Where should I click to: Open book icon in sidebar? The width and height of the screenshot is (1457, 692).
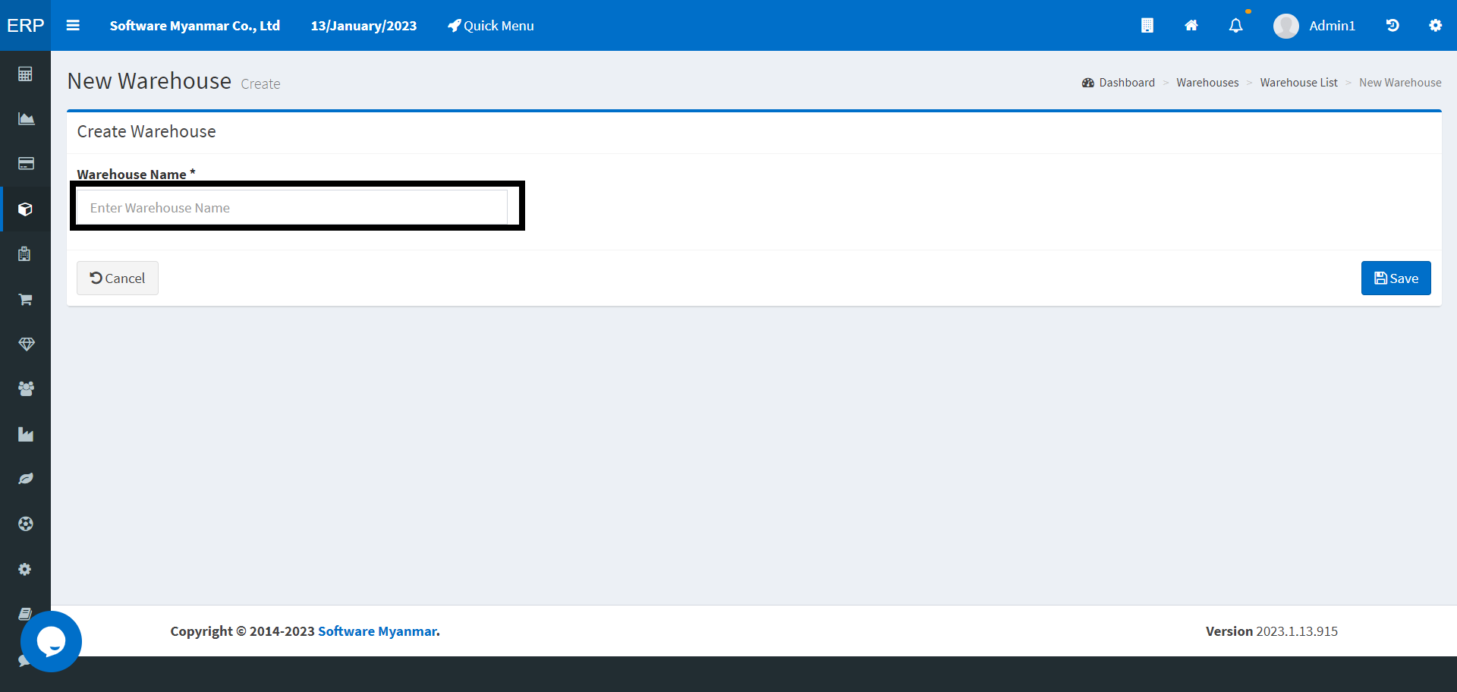[25, 614]
